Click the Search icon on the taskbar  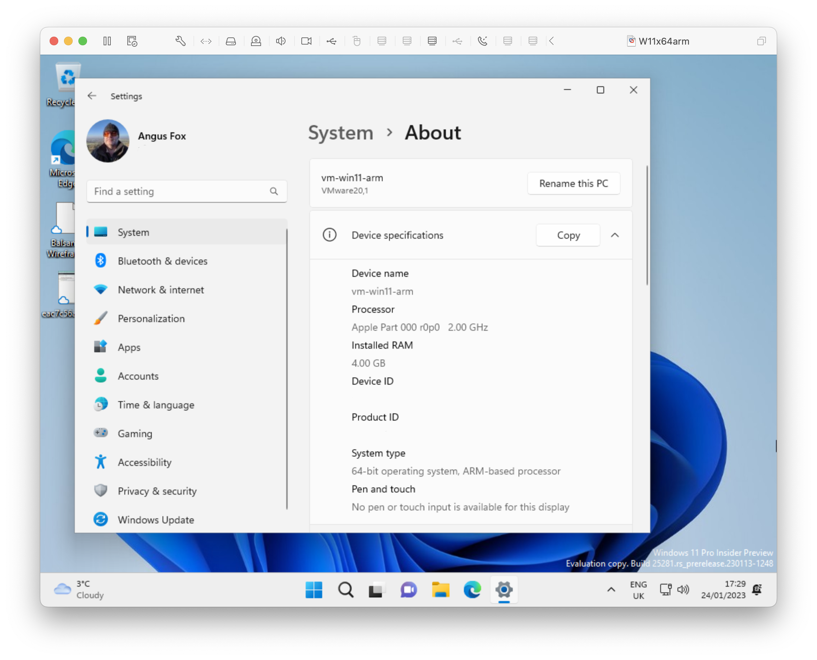[345, 590]
